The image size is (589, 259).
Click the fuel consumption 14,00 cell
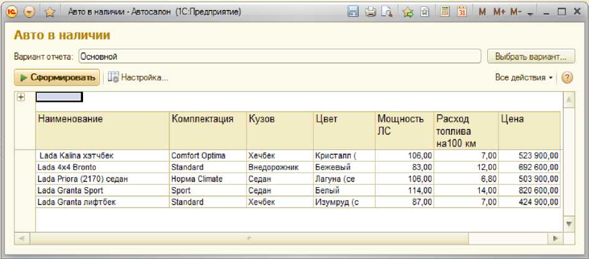[466, 190]
